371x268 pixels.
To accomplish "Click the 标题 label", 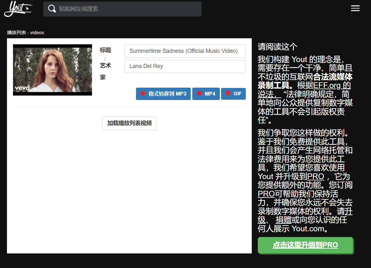I will point(105,50).
